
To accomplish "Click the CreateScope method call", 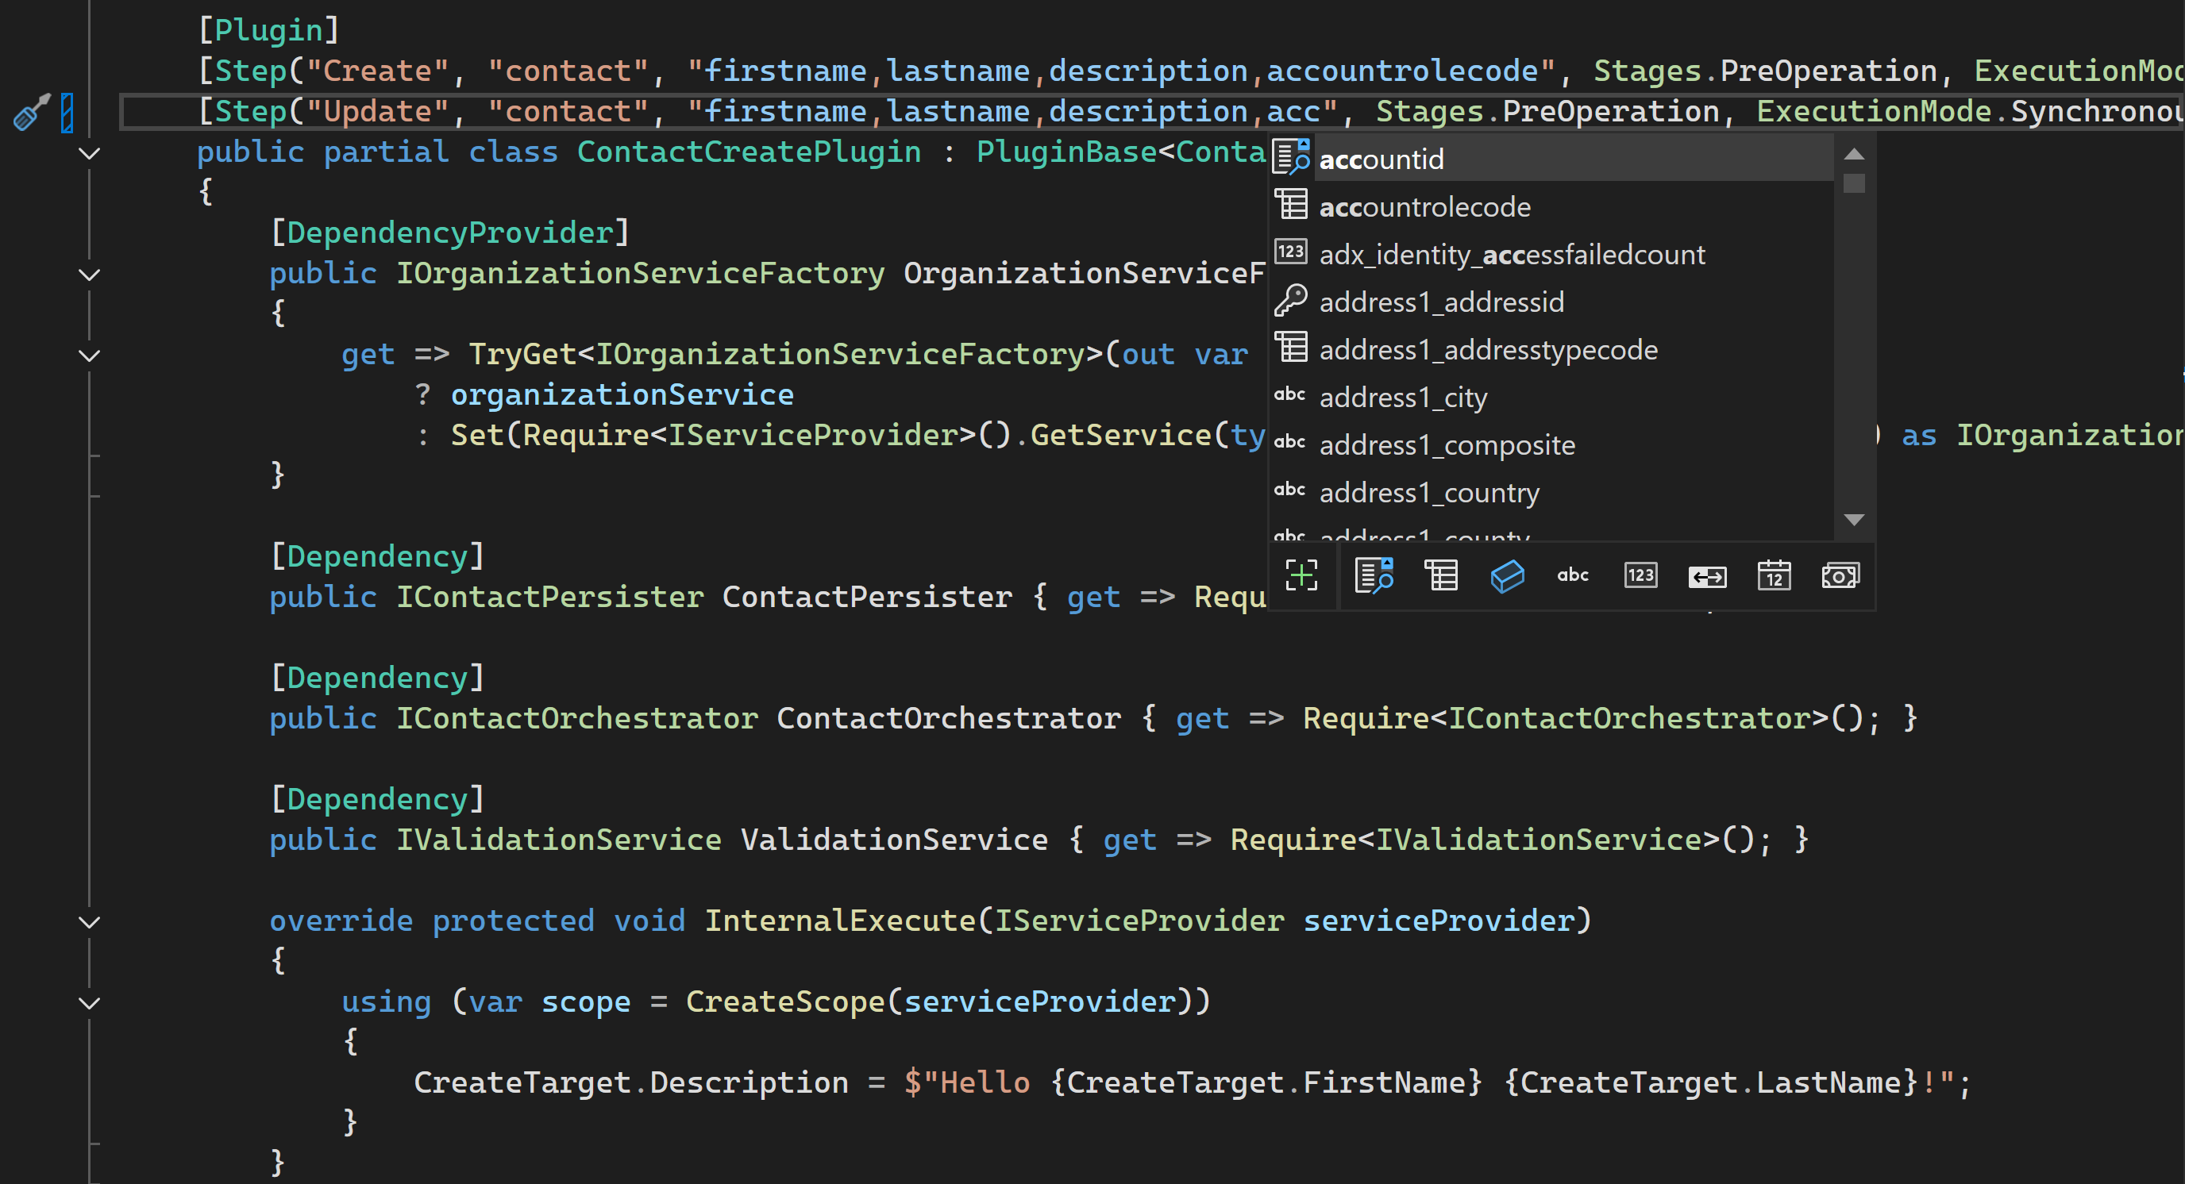I will 784,1002.
